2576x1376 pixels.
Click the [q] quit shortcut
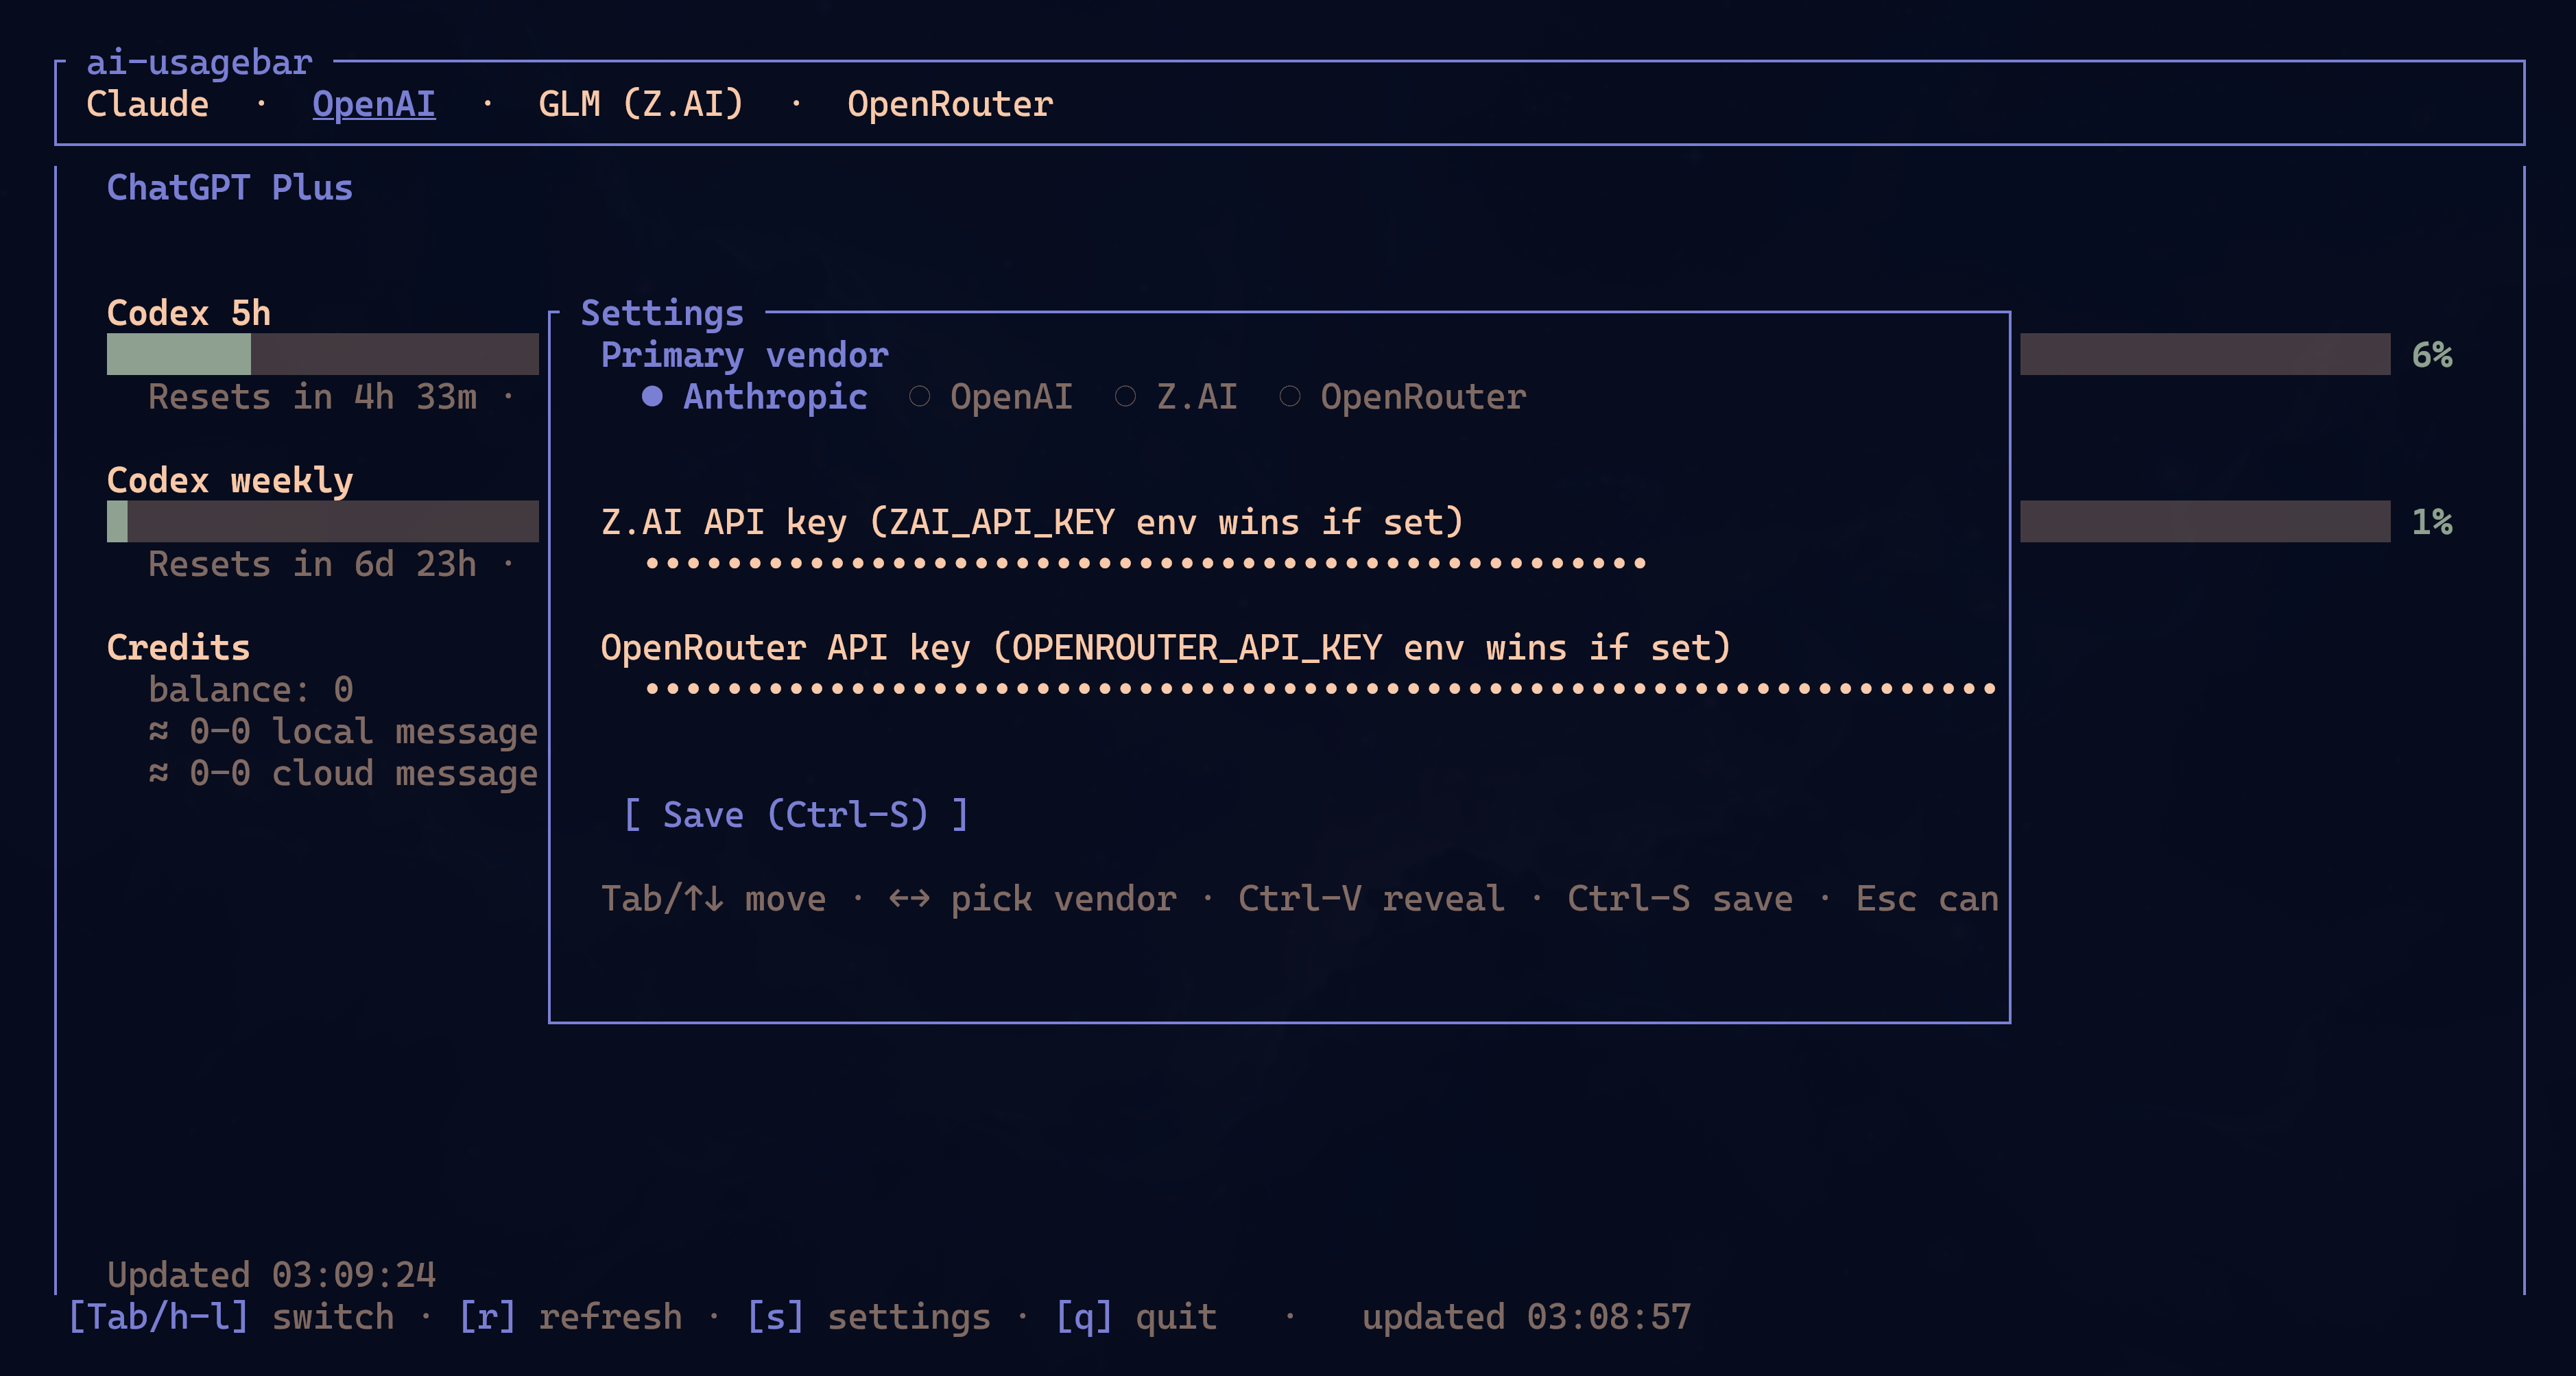[x=1136, y=1317]
